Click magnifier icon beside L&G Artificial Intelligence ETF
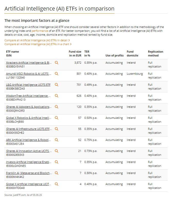The width and height of the screenshot is (172, 202). pyautogui.click(x=56, y=85)
